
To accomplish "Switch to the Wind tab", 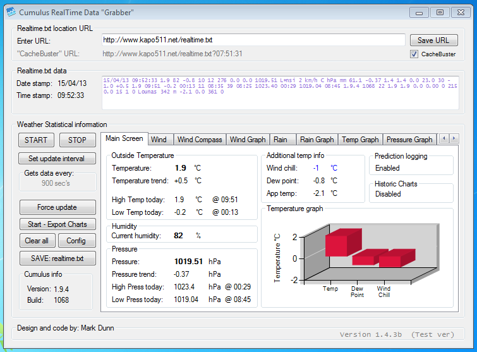I will [x=159, y=140].
